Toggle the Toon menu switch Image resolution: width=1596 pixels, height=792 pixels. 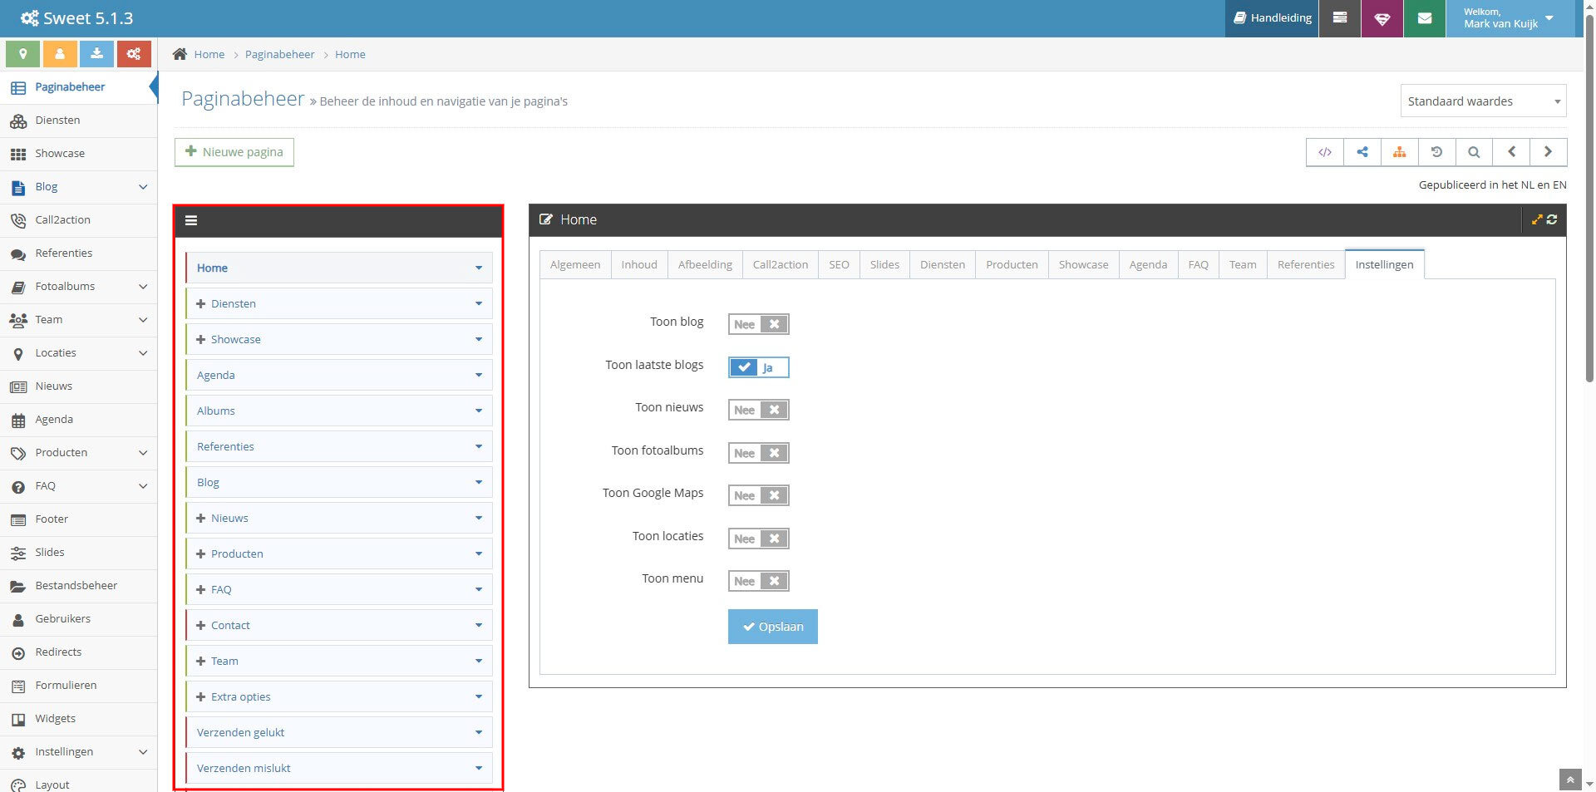(x=758, y=581)
